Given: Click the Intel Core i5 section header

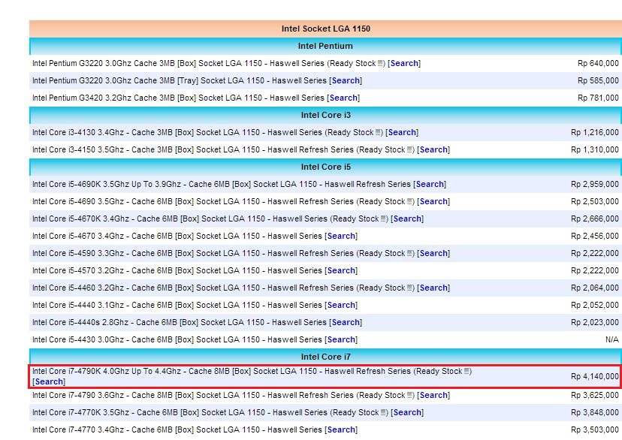Looking at the screenshot, I should (325, 167).
